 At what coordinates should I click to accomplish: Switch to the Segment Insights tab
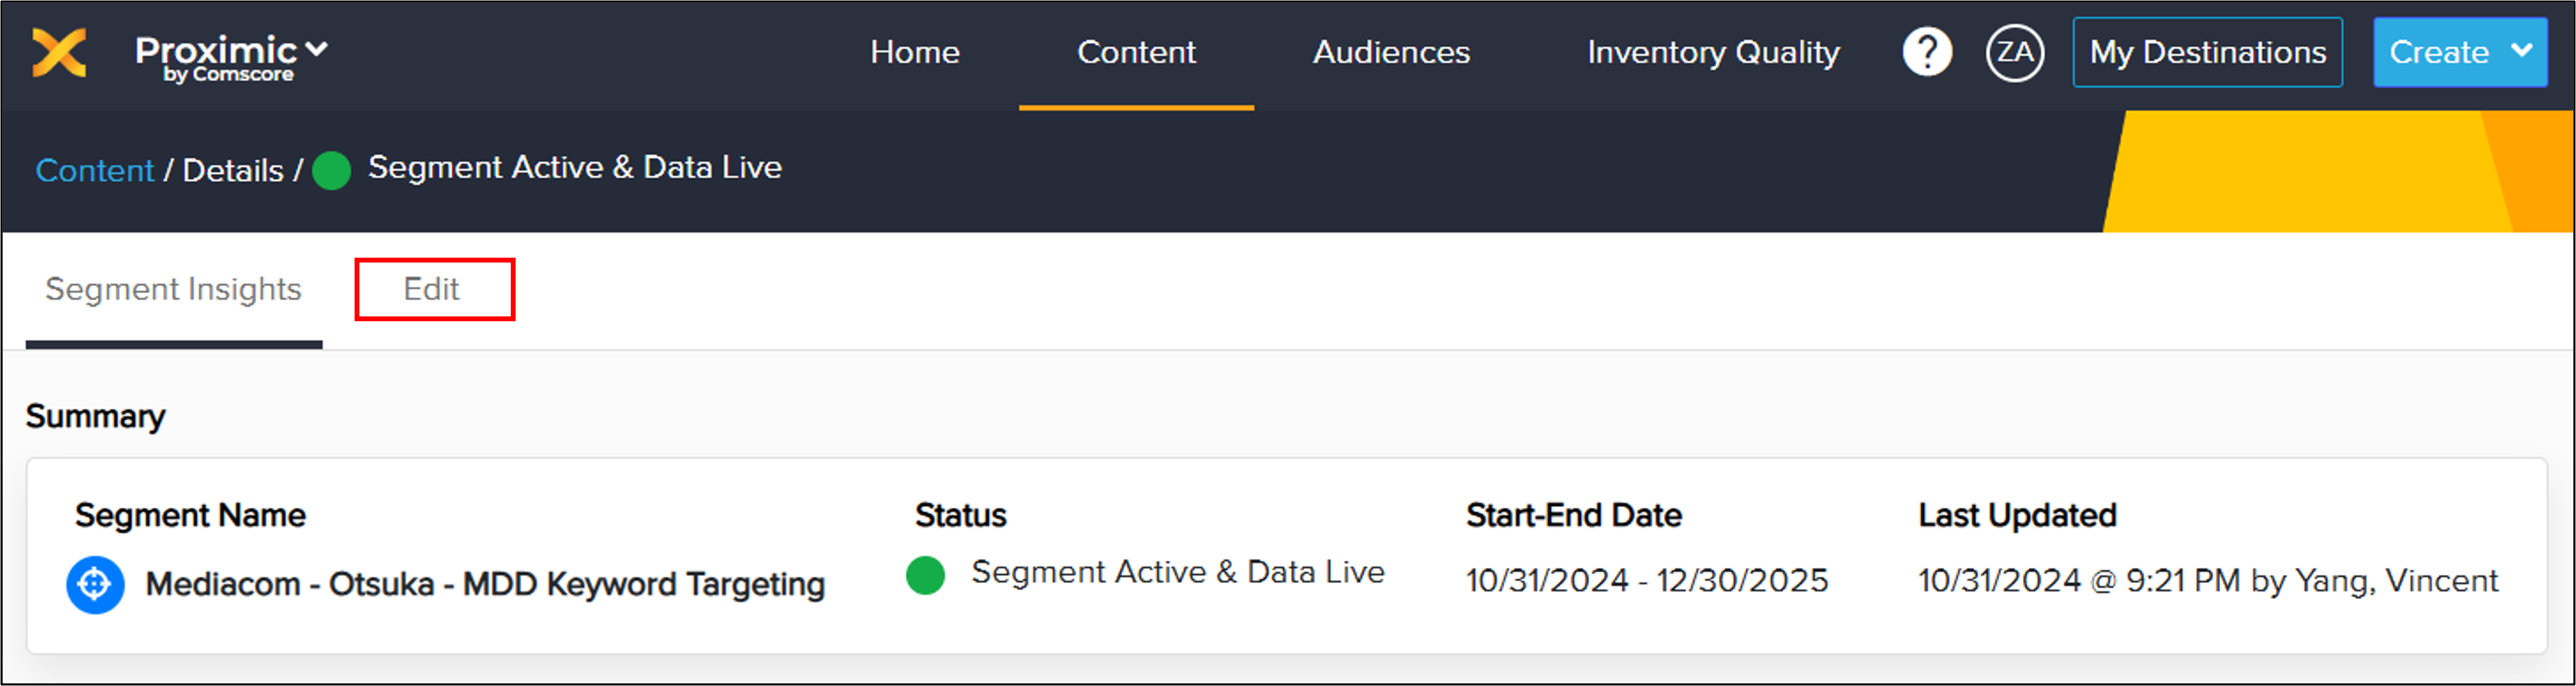[x=173, y=289]
